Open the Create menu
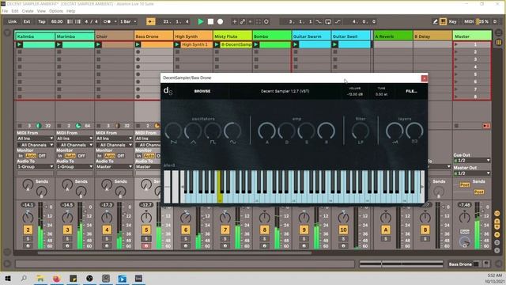The height and width of the screenshot is (285, 506). (x=28, y=11)
